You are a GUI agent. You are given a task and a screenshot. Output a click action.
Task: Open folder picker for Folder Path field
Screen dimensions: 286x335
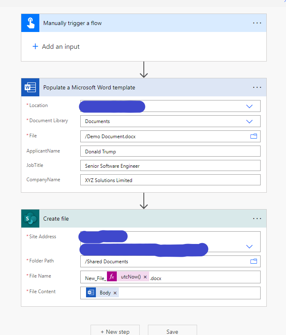click(253, 261)
